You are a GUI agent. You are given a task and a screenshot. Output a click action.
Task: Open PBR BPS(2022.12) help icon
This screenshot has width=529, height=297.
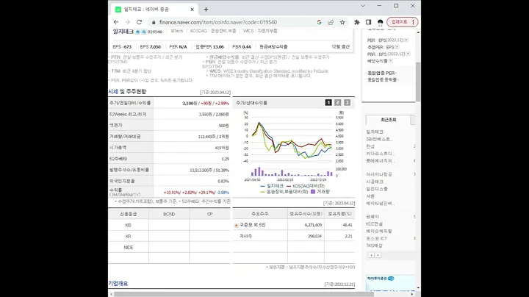tap(408, 54)
